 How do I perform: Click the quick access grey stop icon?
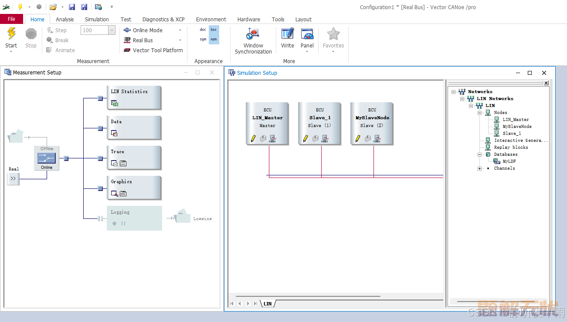click(39, 7)
